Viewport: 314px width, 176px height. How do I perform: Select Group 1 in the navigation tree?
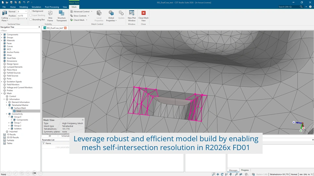18,123
